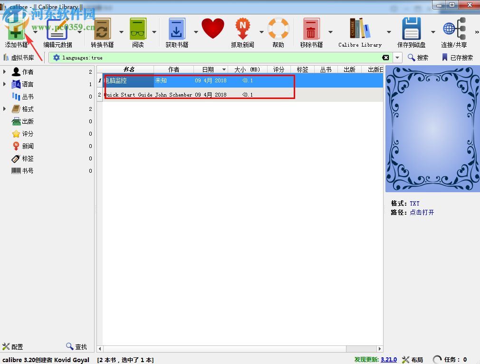
Task: Click the 查找 (Find) icon at the bottom
Action: 75,346
